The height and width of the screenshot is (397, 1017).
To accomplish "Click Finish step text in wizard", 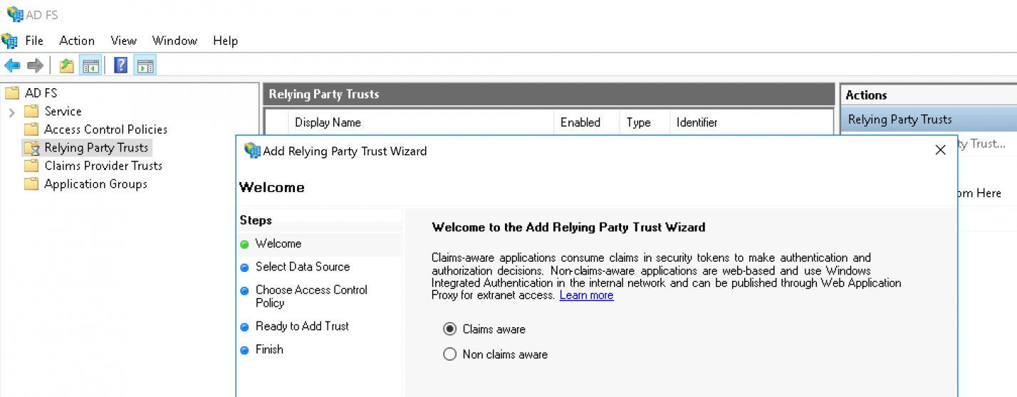I will (269, 349).
